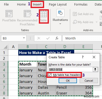Select column E header
The image size is (102, 99).
click(83, 47)
